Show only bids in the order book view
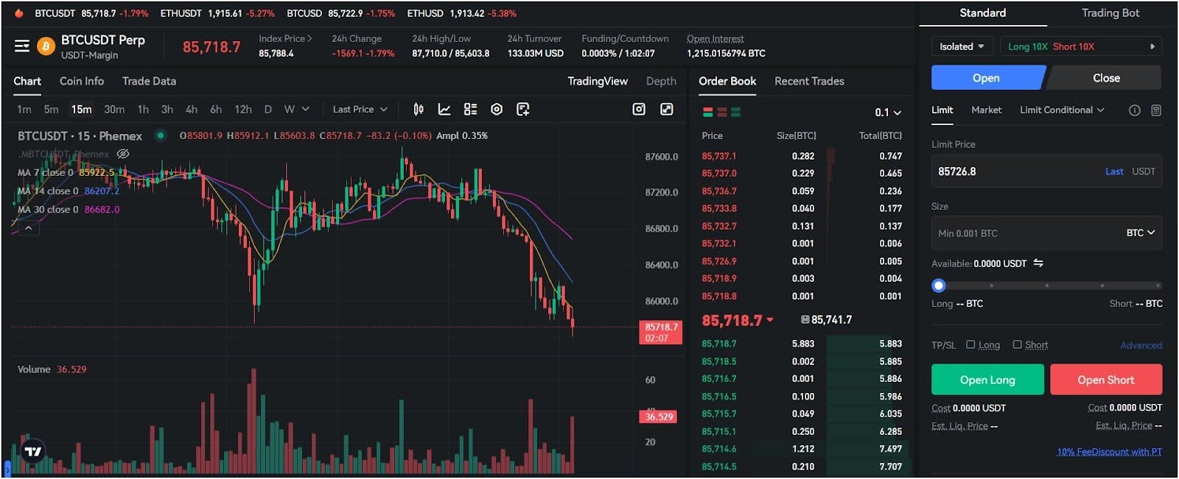The image size is (1179, 479). coord(735,112)
